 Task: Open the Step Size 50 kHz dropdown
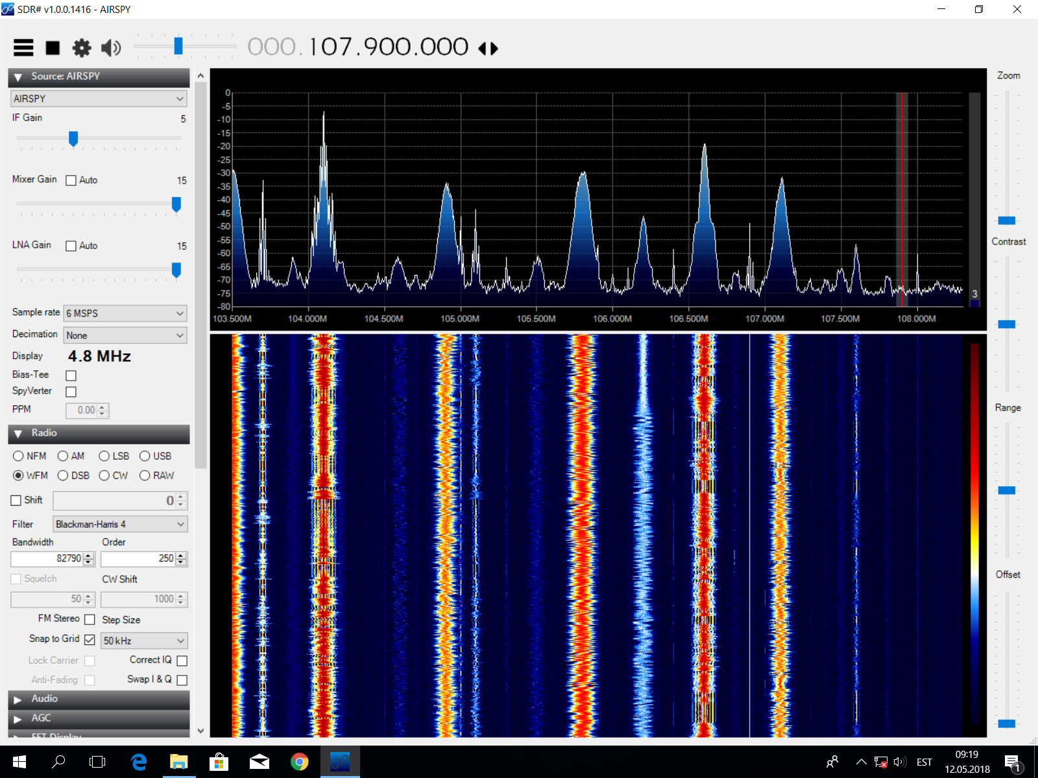coord(144,641)
